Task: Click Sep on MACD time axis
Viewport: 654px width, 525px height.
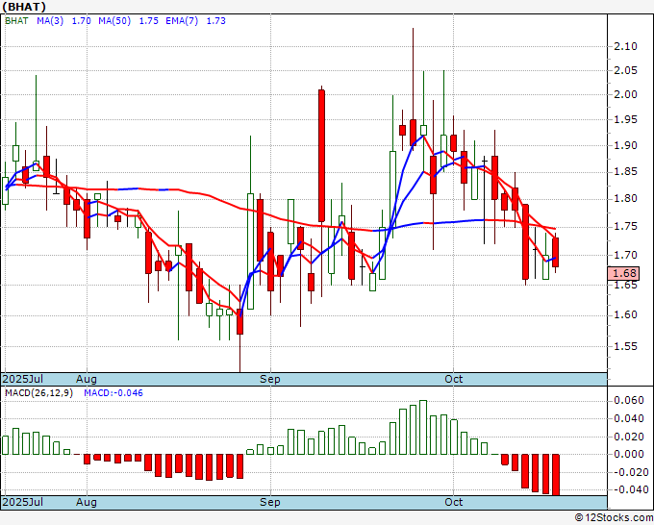Action: coord(270,502)
